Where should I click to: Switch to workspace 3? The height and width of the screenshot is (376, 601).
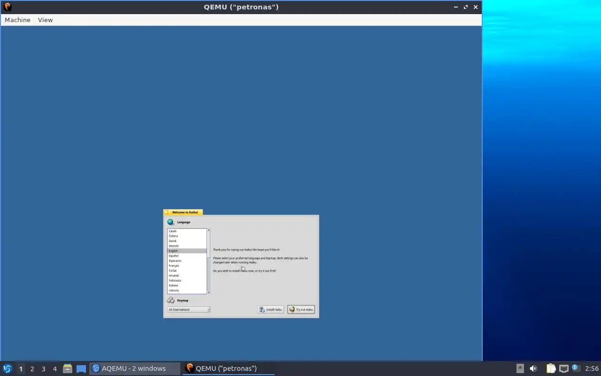click(x=43, y=368)
